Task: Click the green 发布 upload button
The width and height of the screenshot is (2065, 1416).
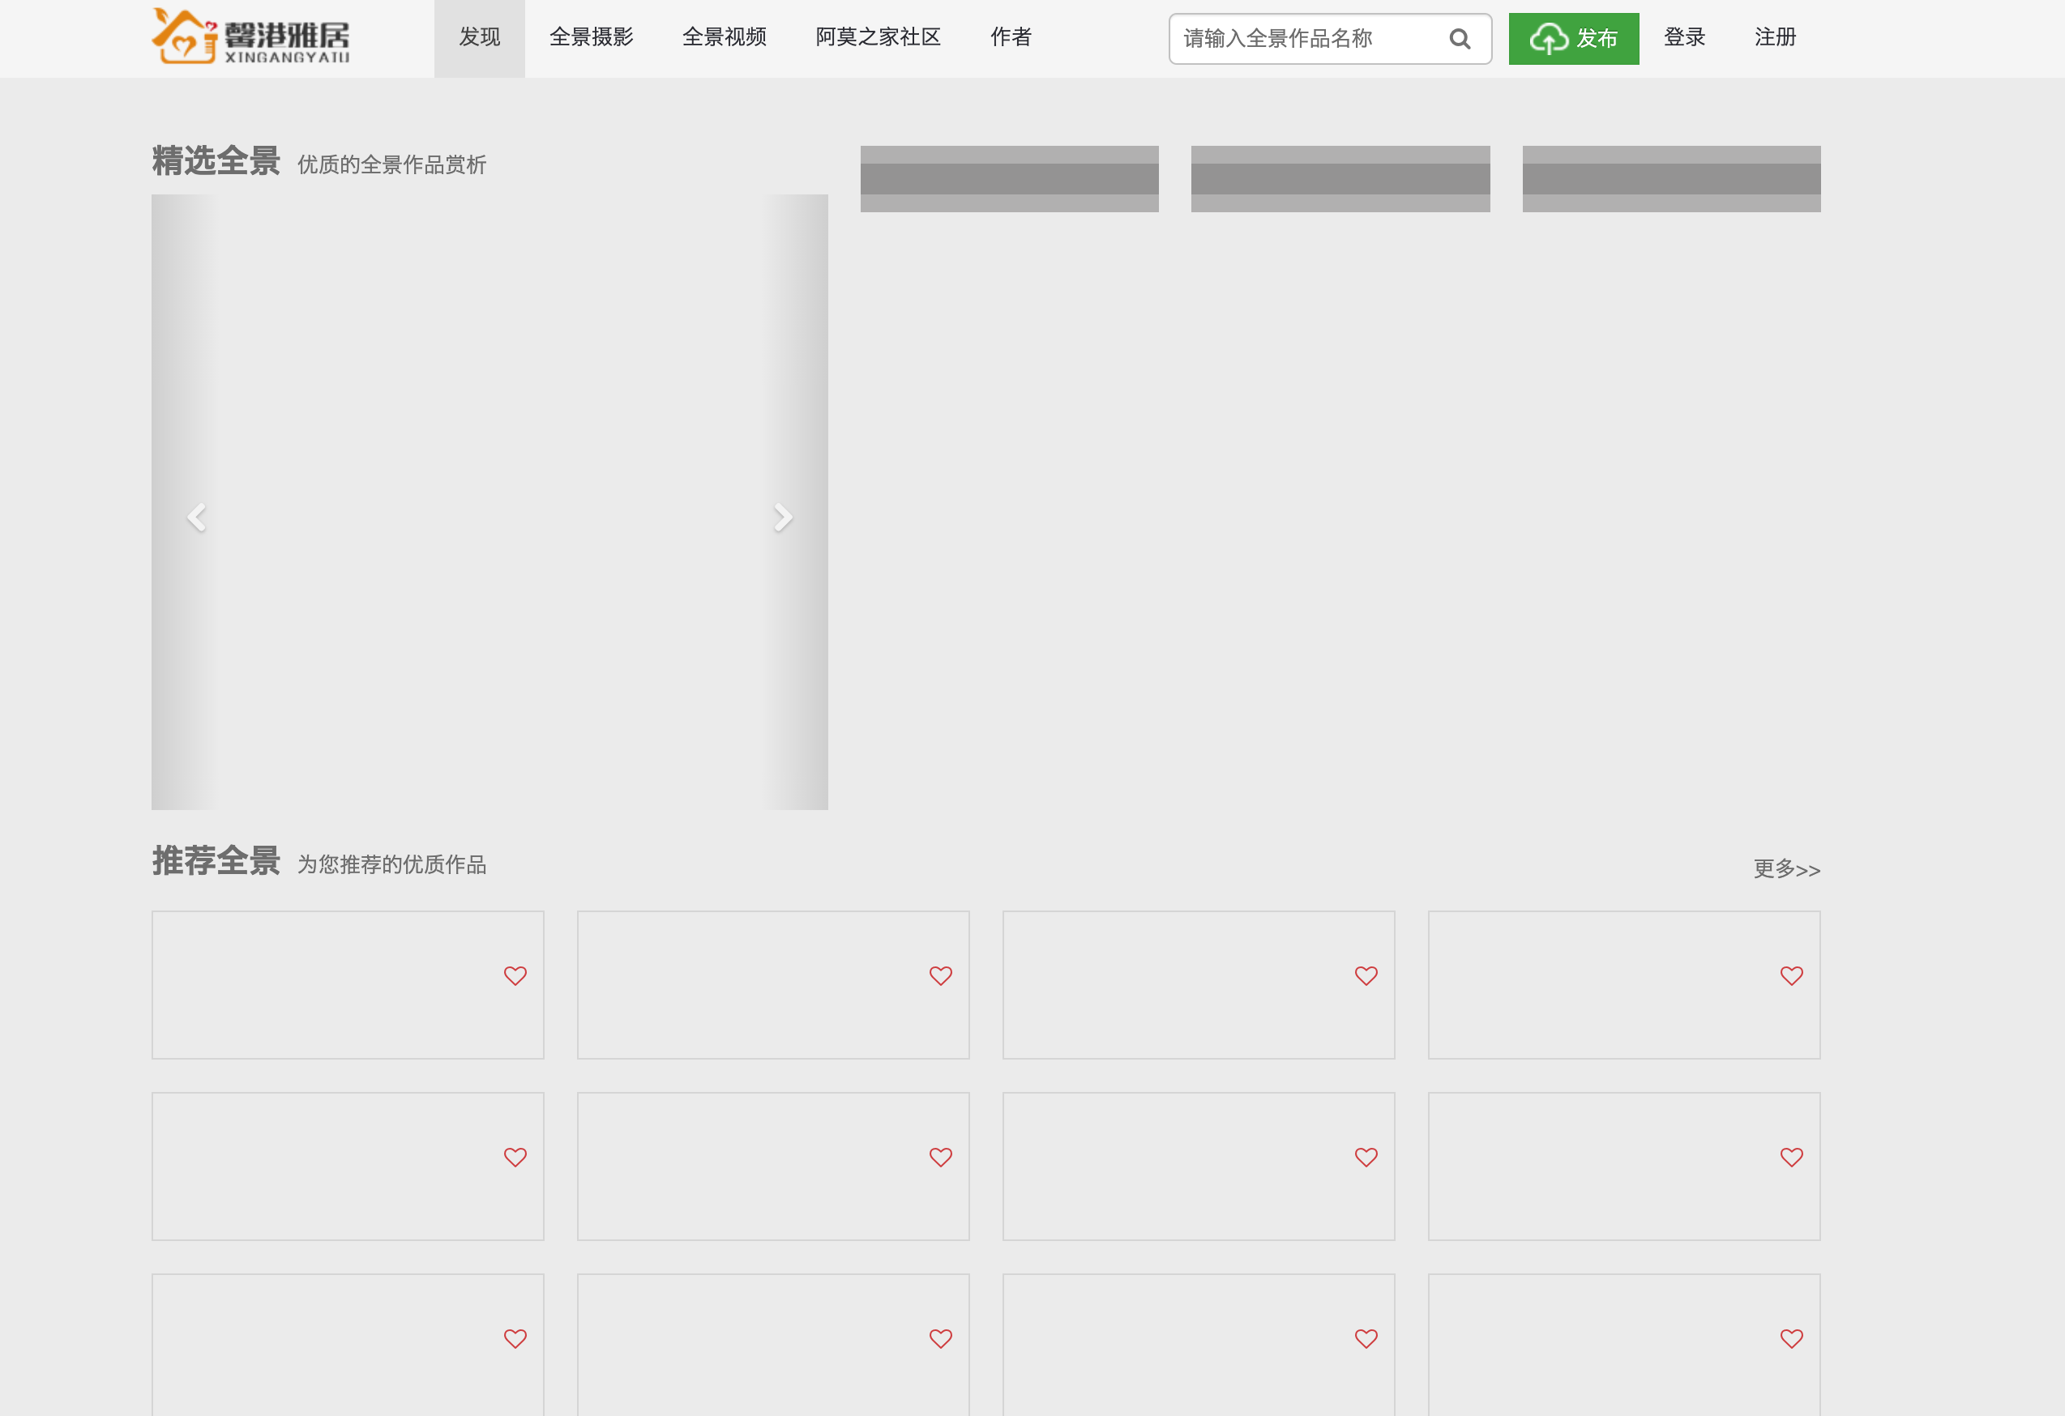Action: (x=1574, y=38)
